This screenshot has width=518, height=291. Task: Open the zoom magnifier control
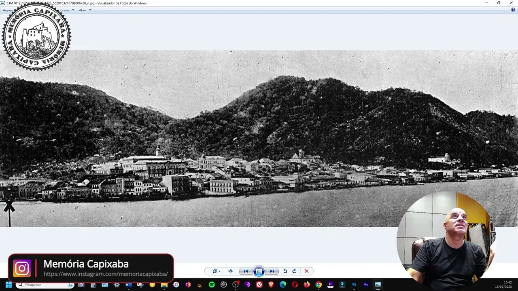[x=216, y=271]
